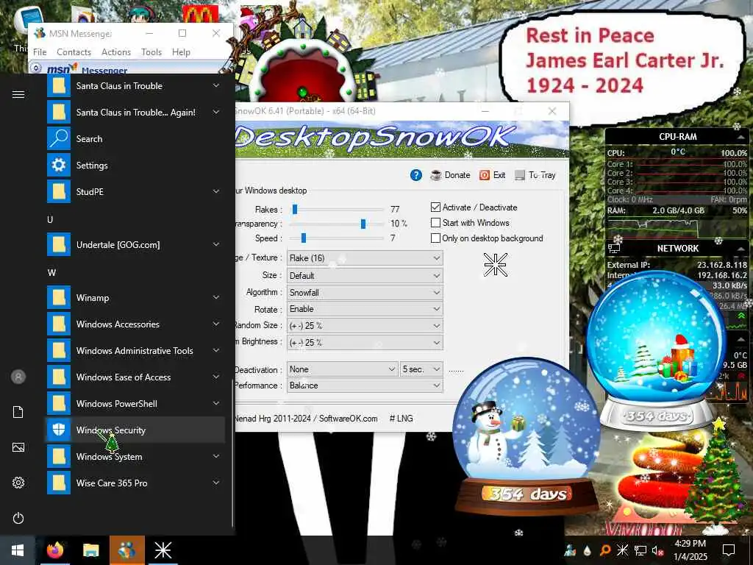Open the Algorithm dropdown showing Snowfall
The image size is (753, 565).
[x=365, y=293]
